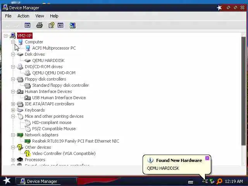
Task: Click the Processors chip icon
Action: point(20,160)
